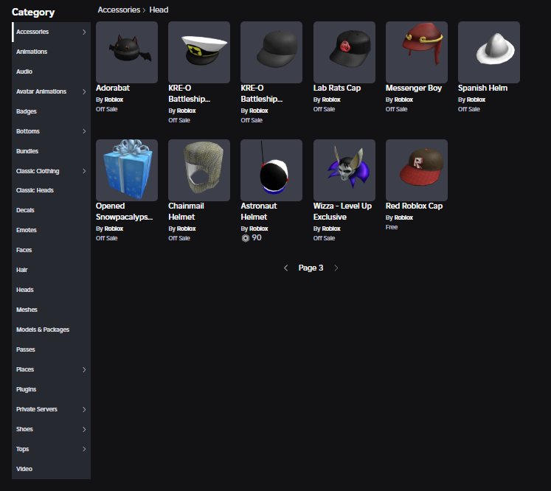Open the Adorabat title link

[x=113, y=88]
